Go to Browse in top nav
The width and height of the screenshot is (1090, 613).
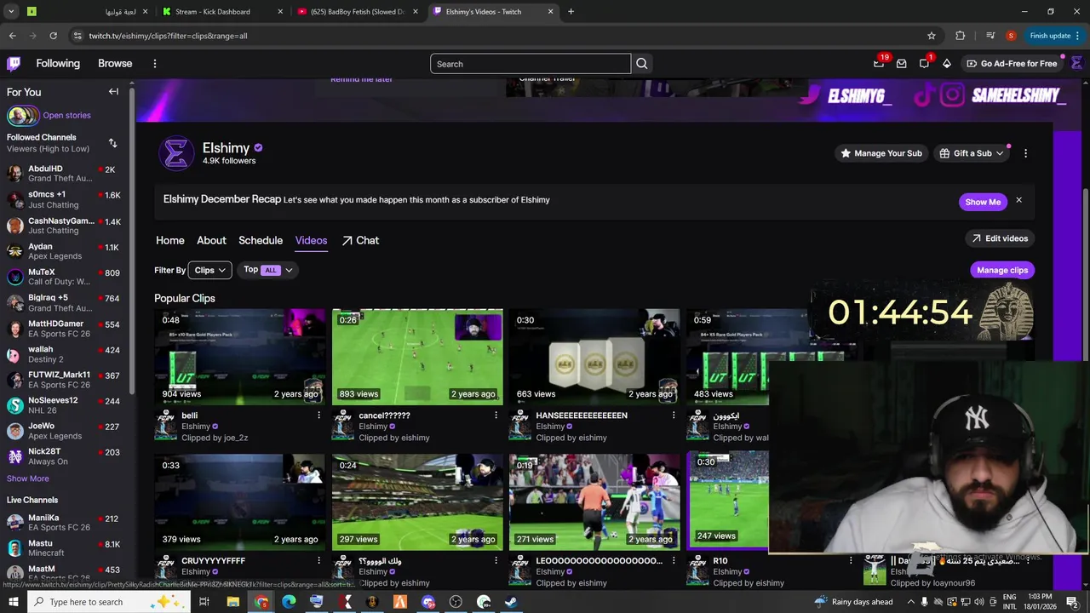coord(115,64)
